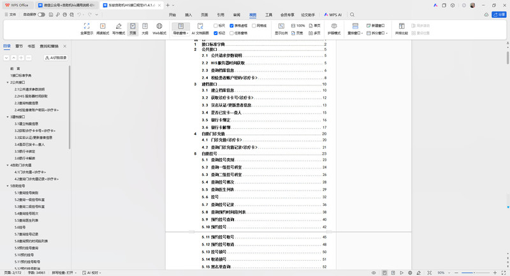Viewport: 510px width, 276px height.
Task: Toggle the 自动保存 autosave switch
Action: (41, 15)
